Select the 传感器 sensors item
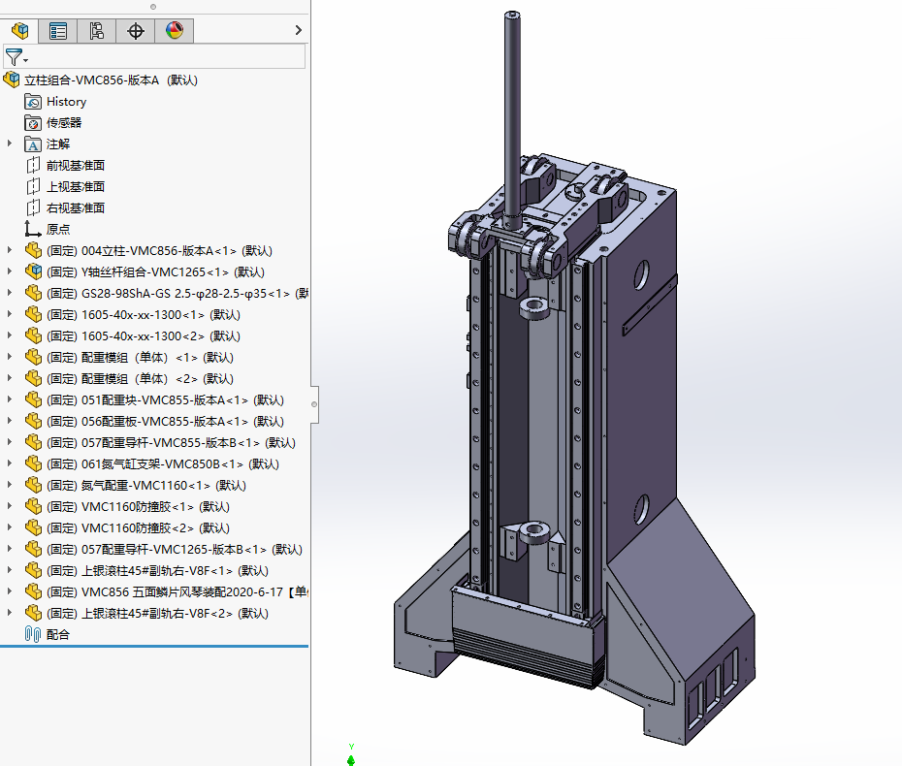 64,123
